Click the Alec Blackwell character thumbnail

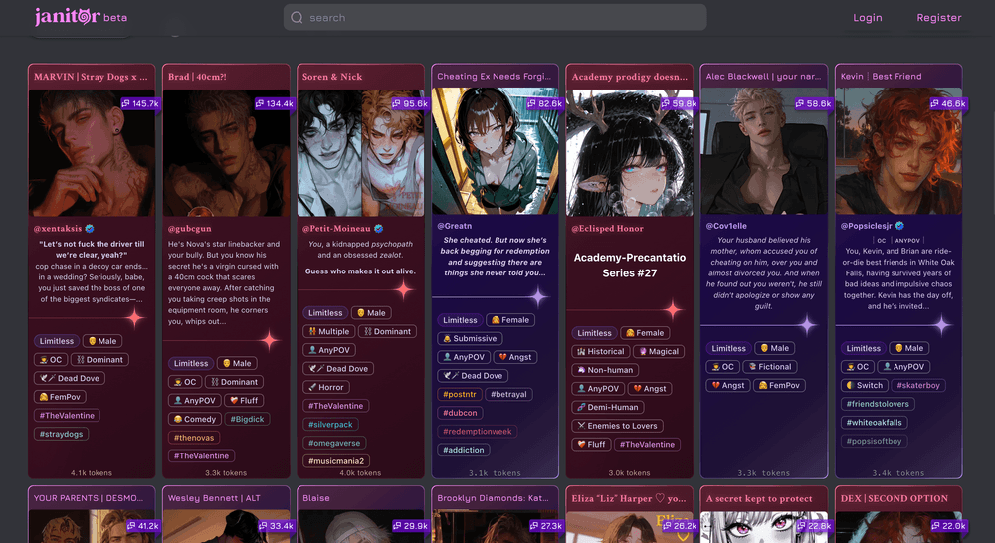pos(764,151)
